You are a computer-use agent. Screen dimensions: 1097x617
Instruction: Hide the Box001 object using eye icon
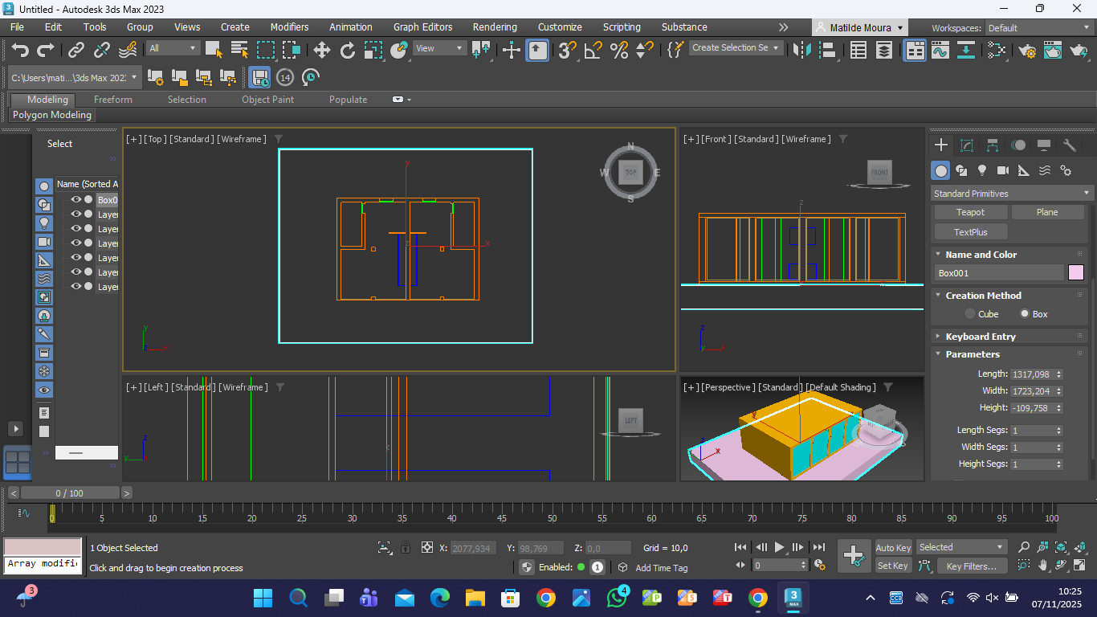click(76, 200)
